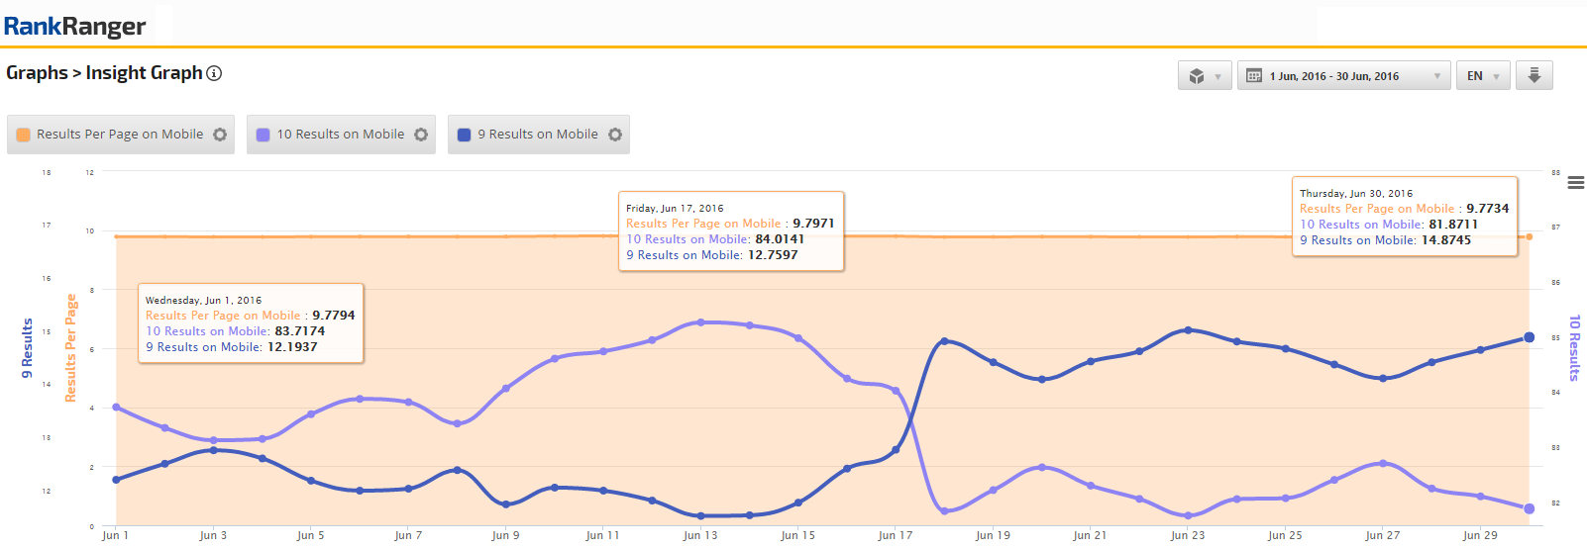
Task: Click the 9 Results left axis title
Action: point(28,348)
